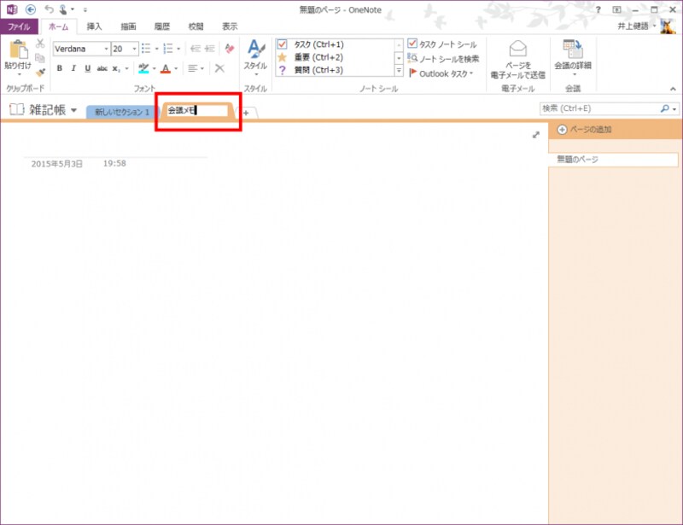Open Meeting Details (会議の詳細) icon
683x525 pixels.
tap(573, 58)
